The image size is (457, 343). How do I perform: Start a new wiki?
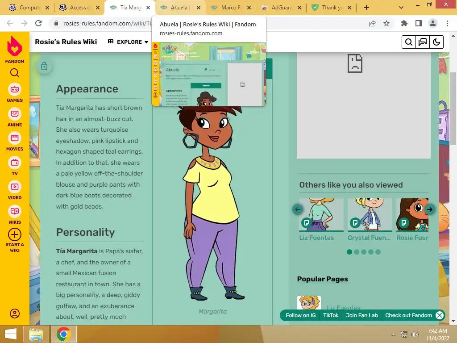tap(15, 241)
